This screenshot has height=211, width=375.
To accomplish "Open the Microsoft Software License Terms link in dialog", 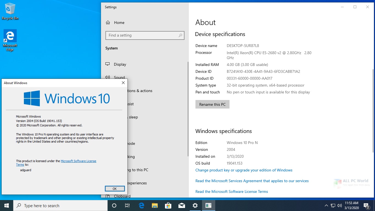I will [x=79, y=161].
